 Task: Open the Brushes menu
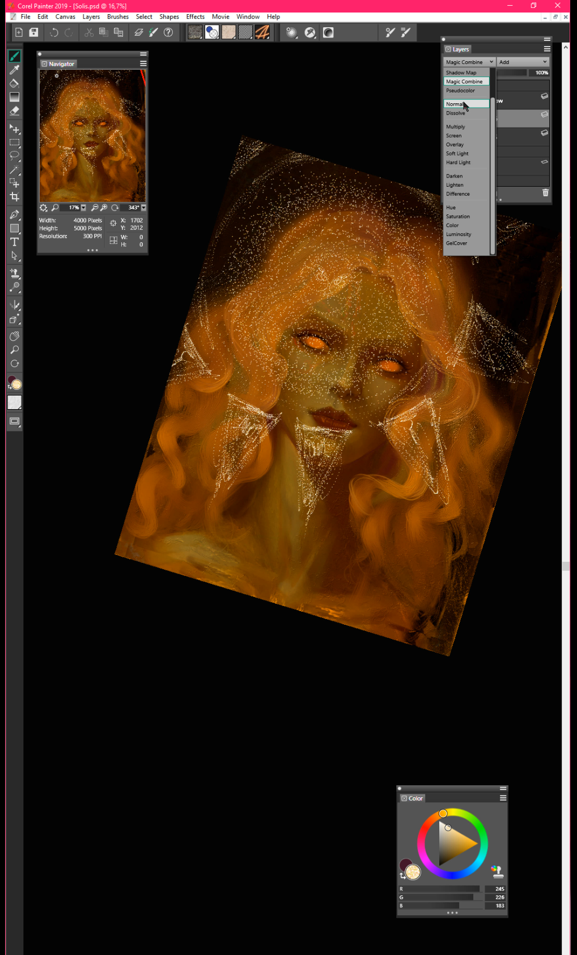pyautogui.click(x=118, y=16)
